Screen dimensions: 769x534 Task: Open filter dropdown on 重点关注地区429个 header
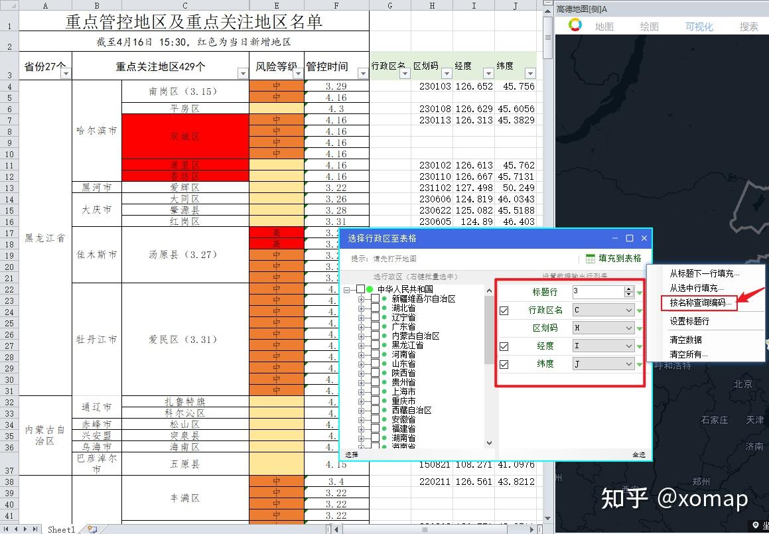point(243,74)
